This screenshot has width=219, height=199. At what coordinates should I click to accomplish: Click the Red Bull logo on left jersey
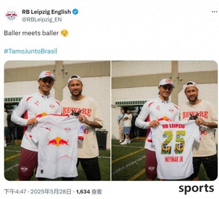pos(58,142)
